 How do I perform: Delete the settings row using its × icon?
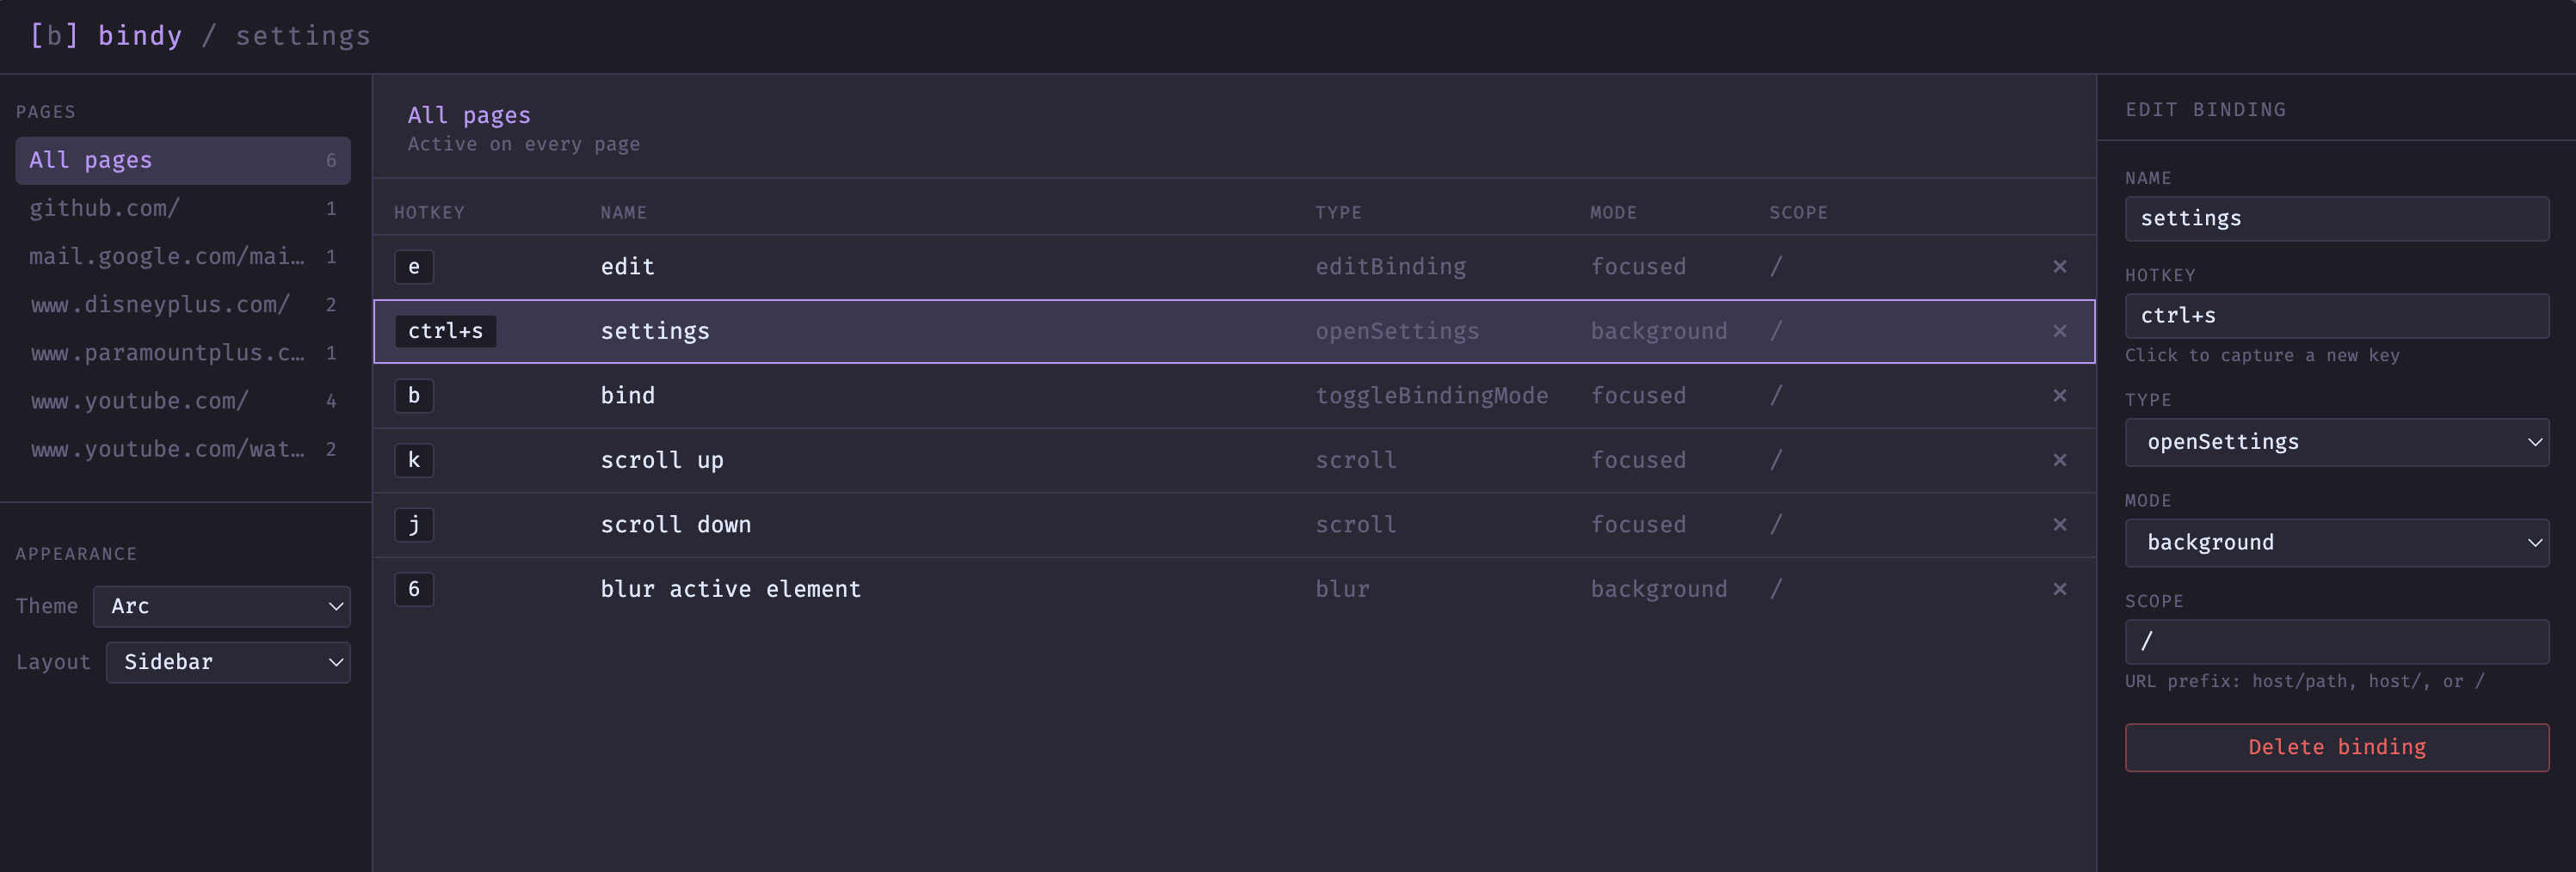2059,331
